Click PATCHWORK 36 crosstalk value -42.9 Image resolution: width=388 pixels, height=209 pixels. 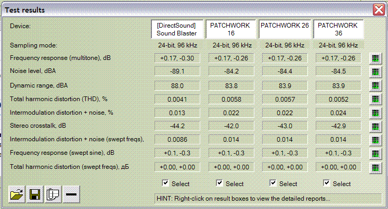click(x=338, y=126)
